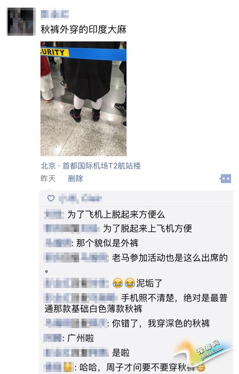Tap the crying-laughing emoji comment 泥垢了
This screenshot has width=239, height=374.
click(137, 283)
